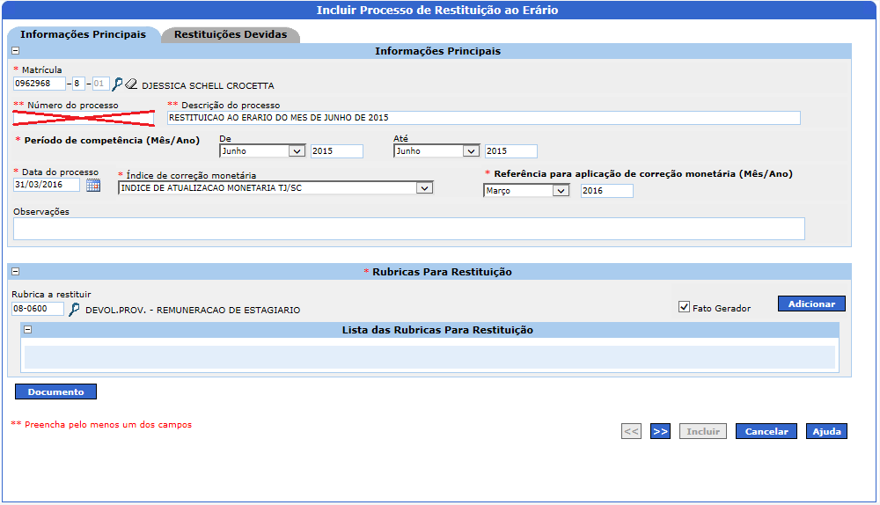Open Ajuda help button

826,431
